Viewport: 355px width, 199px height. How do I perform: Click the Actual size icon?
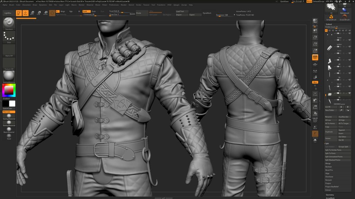coord(315,44)
